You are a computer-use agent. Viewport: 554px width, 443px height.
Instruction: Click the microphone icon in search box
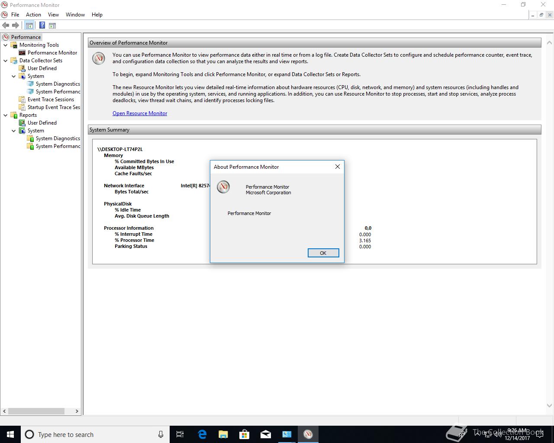click(x=161, y=434)
